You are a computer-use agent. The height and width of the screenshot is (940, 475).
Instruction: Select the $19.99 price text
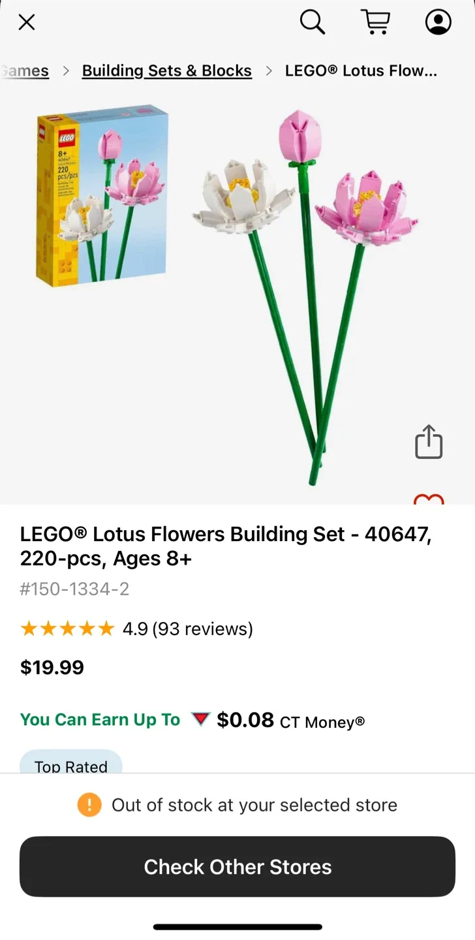coord(52,667)
